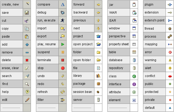Image resolution: width=174 pixels, height=112 pixels.
Task: Click the yellow warning triangle icon
Action: click(x=170, y=60)
